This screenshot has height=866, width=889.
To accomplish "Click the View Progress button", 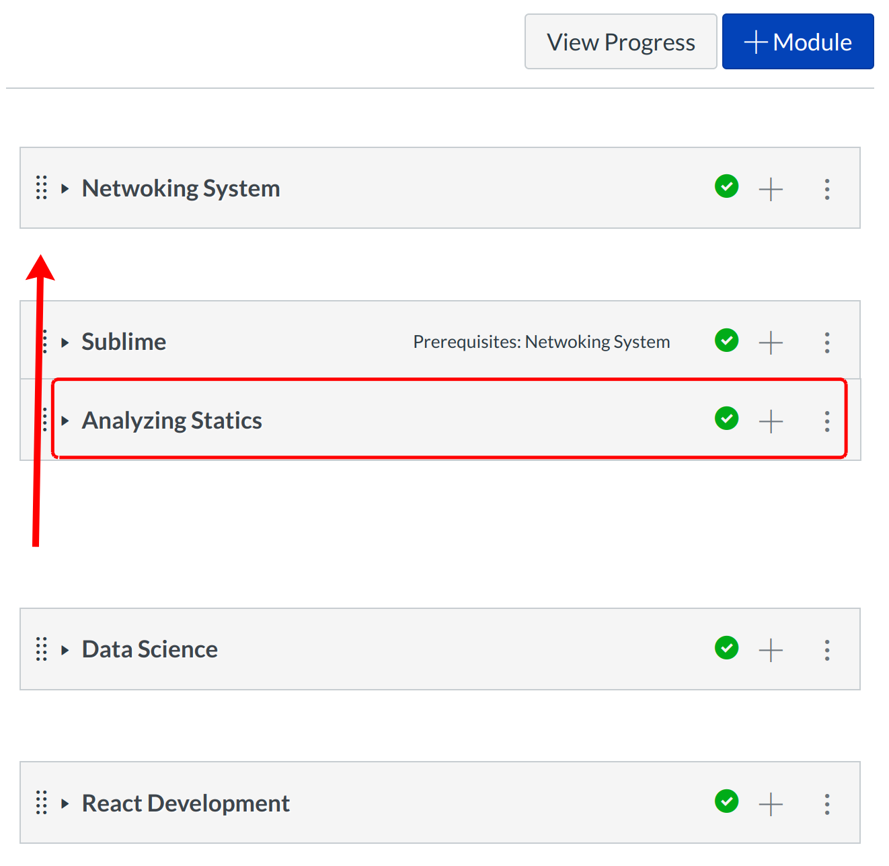I will click(x=621, y=42).
